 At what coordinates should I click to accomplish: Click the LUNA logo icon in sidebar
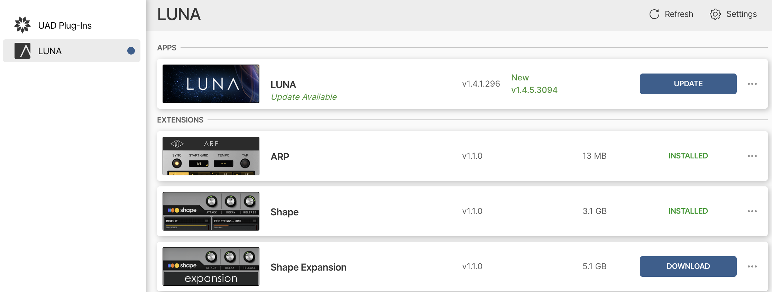[22, 51]
